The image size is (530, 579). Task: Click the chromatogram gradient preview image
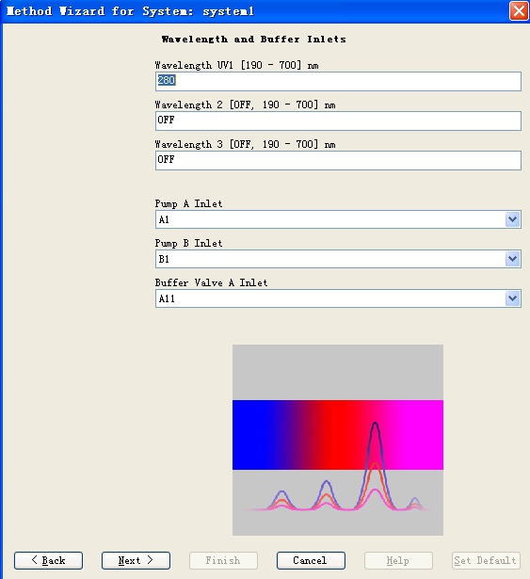[x=338, y=440]
